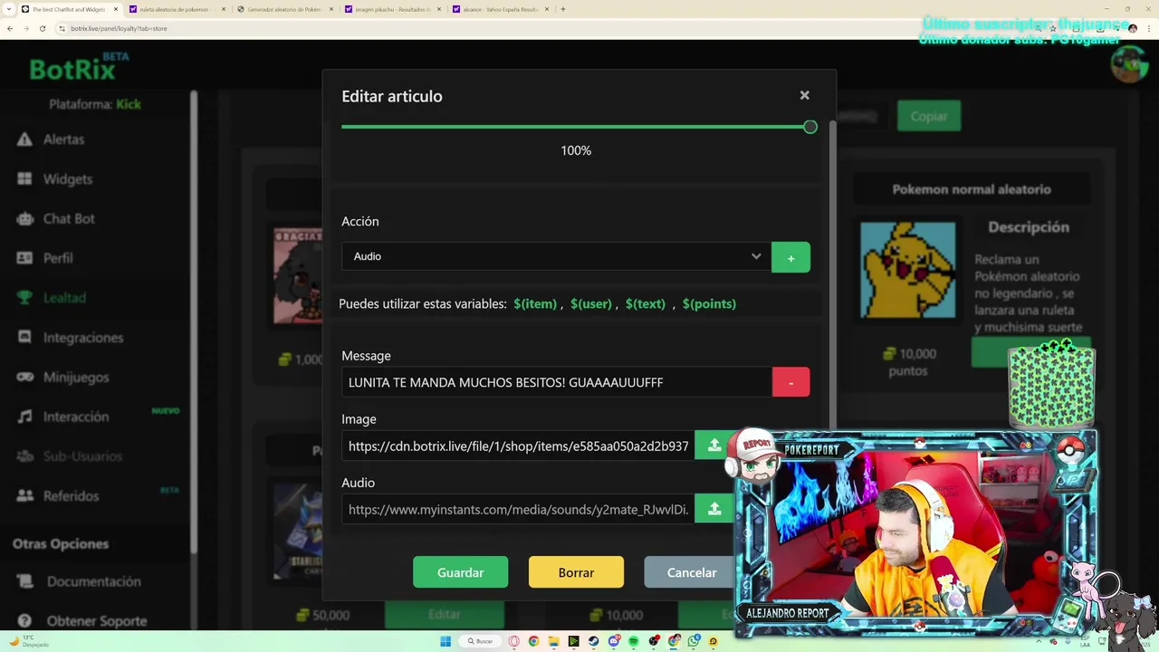Image resolution: width=1159 pixels, height=652 pixels.
Task: Open the Minijuegos section
Action: coord(76,377)
